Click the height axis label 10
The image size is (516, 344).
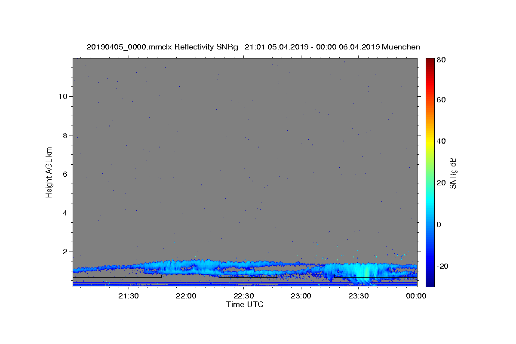[x=62, y=96]
